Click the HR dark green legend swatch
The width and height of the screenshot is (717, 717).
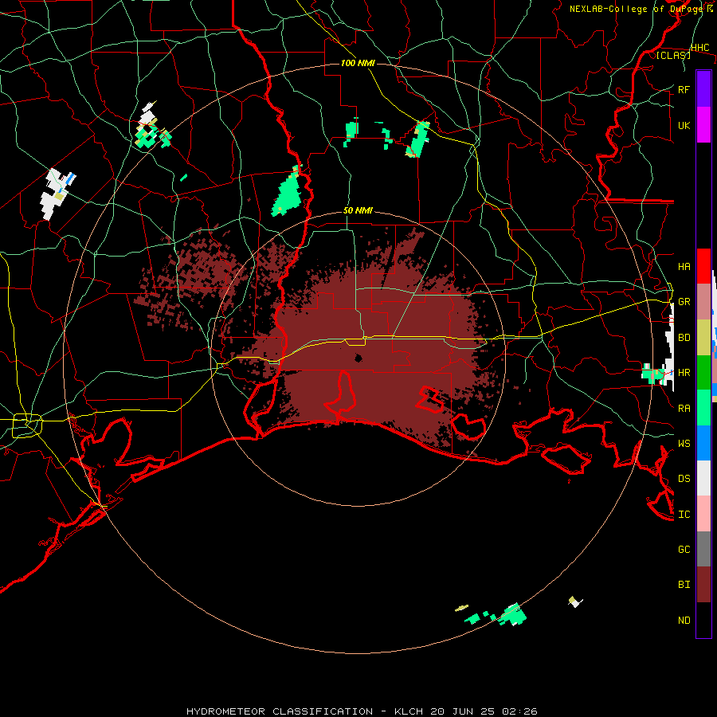[x=703, y=372]
